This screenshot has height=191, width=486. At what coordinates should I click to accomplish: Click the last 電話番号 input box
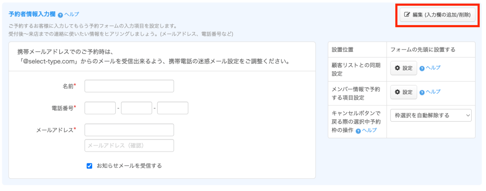(x=173, y=108)
